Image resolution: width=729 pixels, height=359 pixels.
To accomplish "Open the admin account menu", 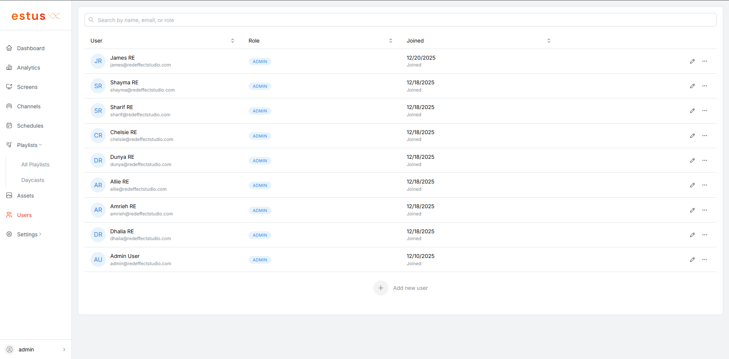I will pos(36,350).
